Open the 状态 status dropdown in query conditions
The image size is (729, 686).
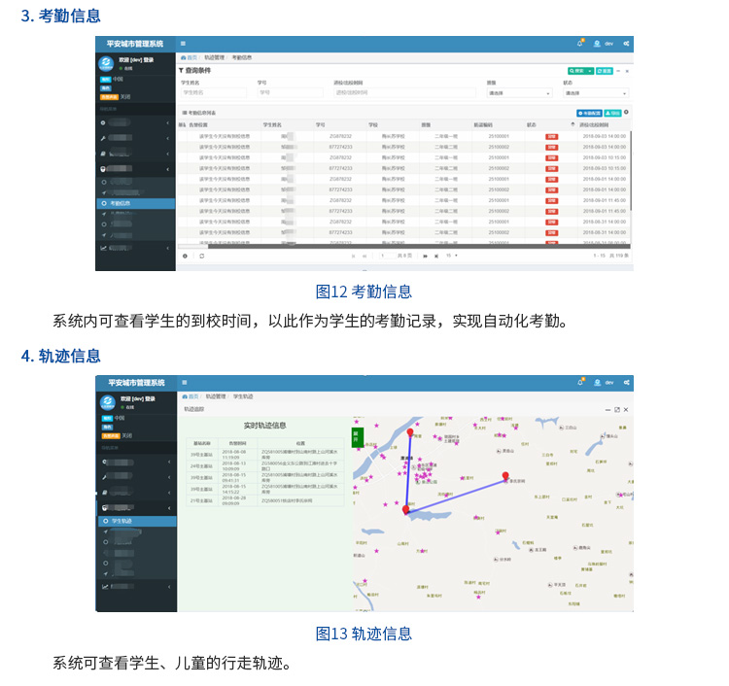click(x=595, y=93)
